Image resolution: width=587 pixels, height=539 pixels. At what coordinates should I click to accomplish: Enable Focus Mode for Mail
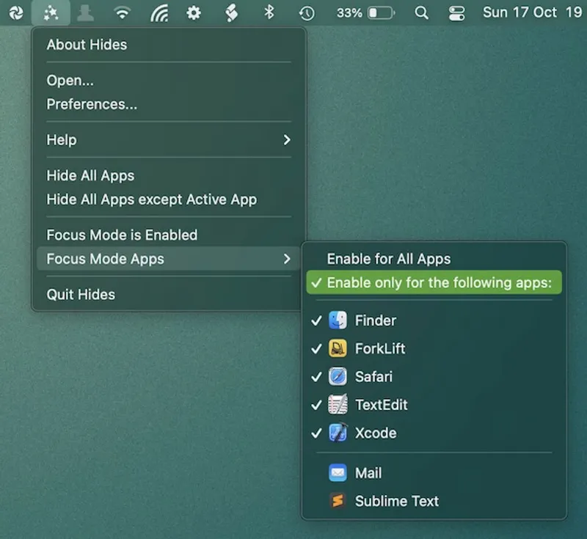(368, 473)
